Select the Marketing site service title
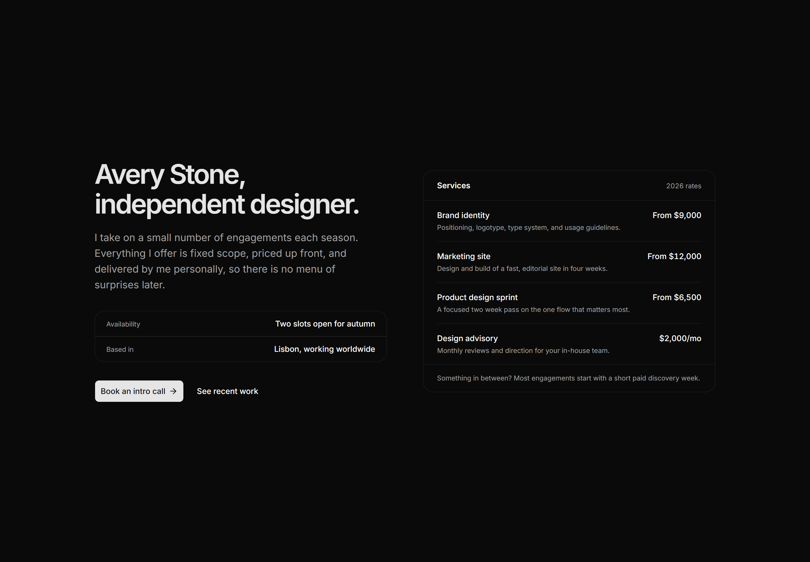Viewport: 810px width, 562px height. pos(463,256)
